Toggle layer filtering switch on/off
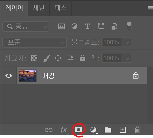This screenshot has height=138, width=153. (x=129, y=26)
